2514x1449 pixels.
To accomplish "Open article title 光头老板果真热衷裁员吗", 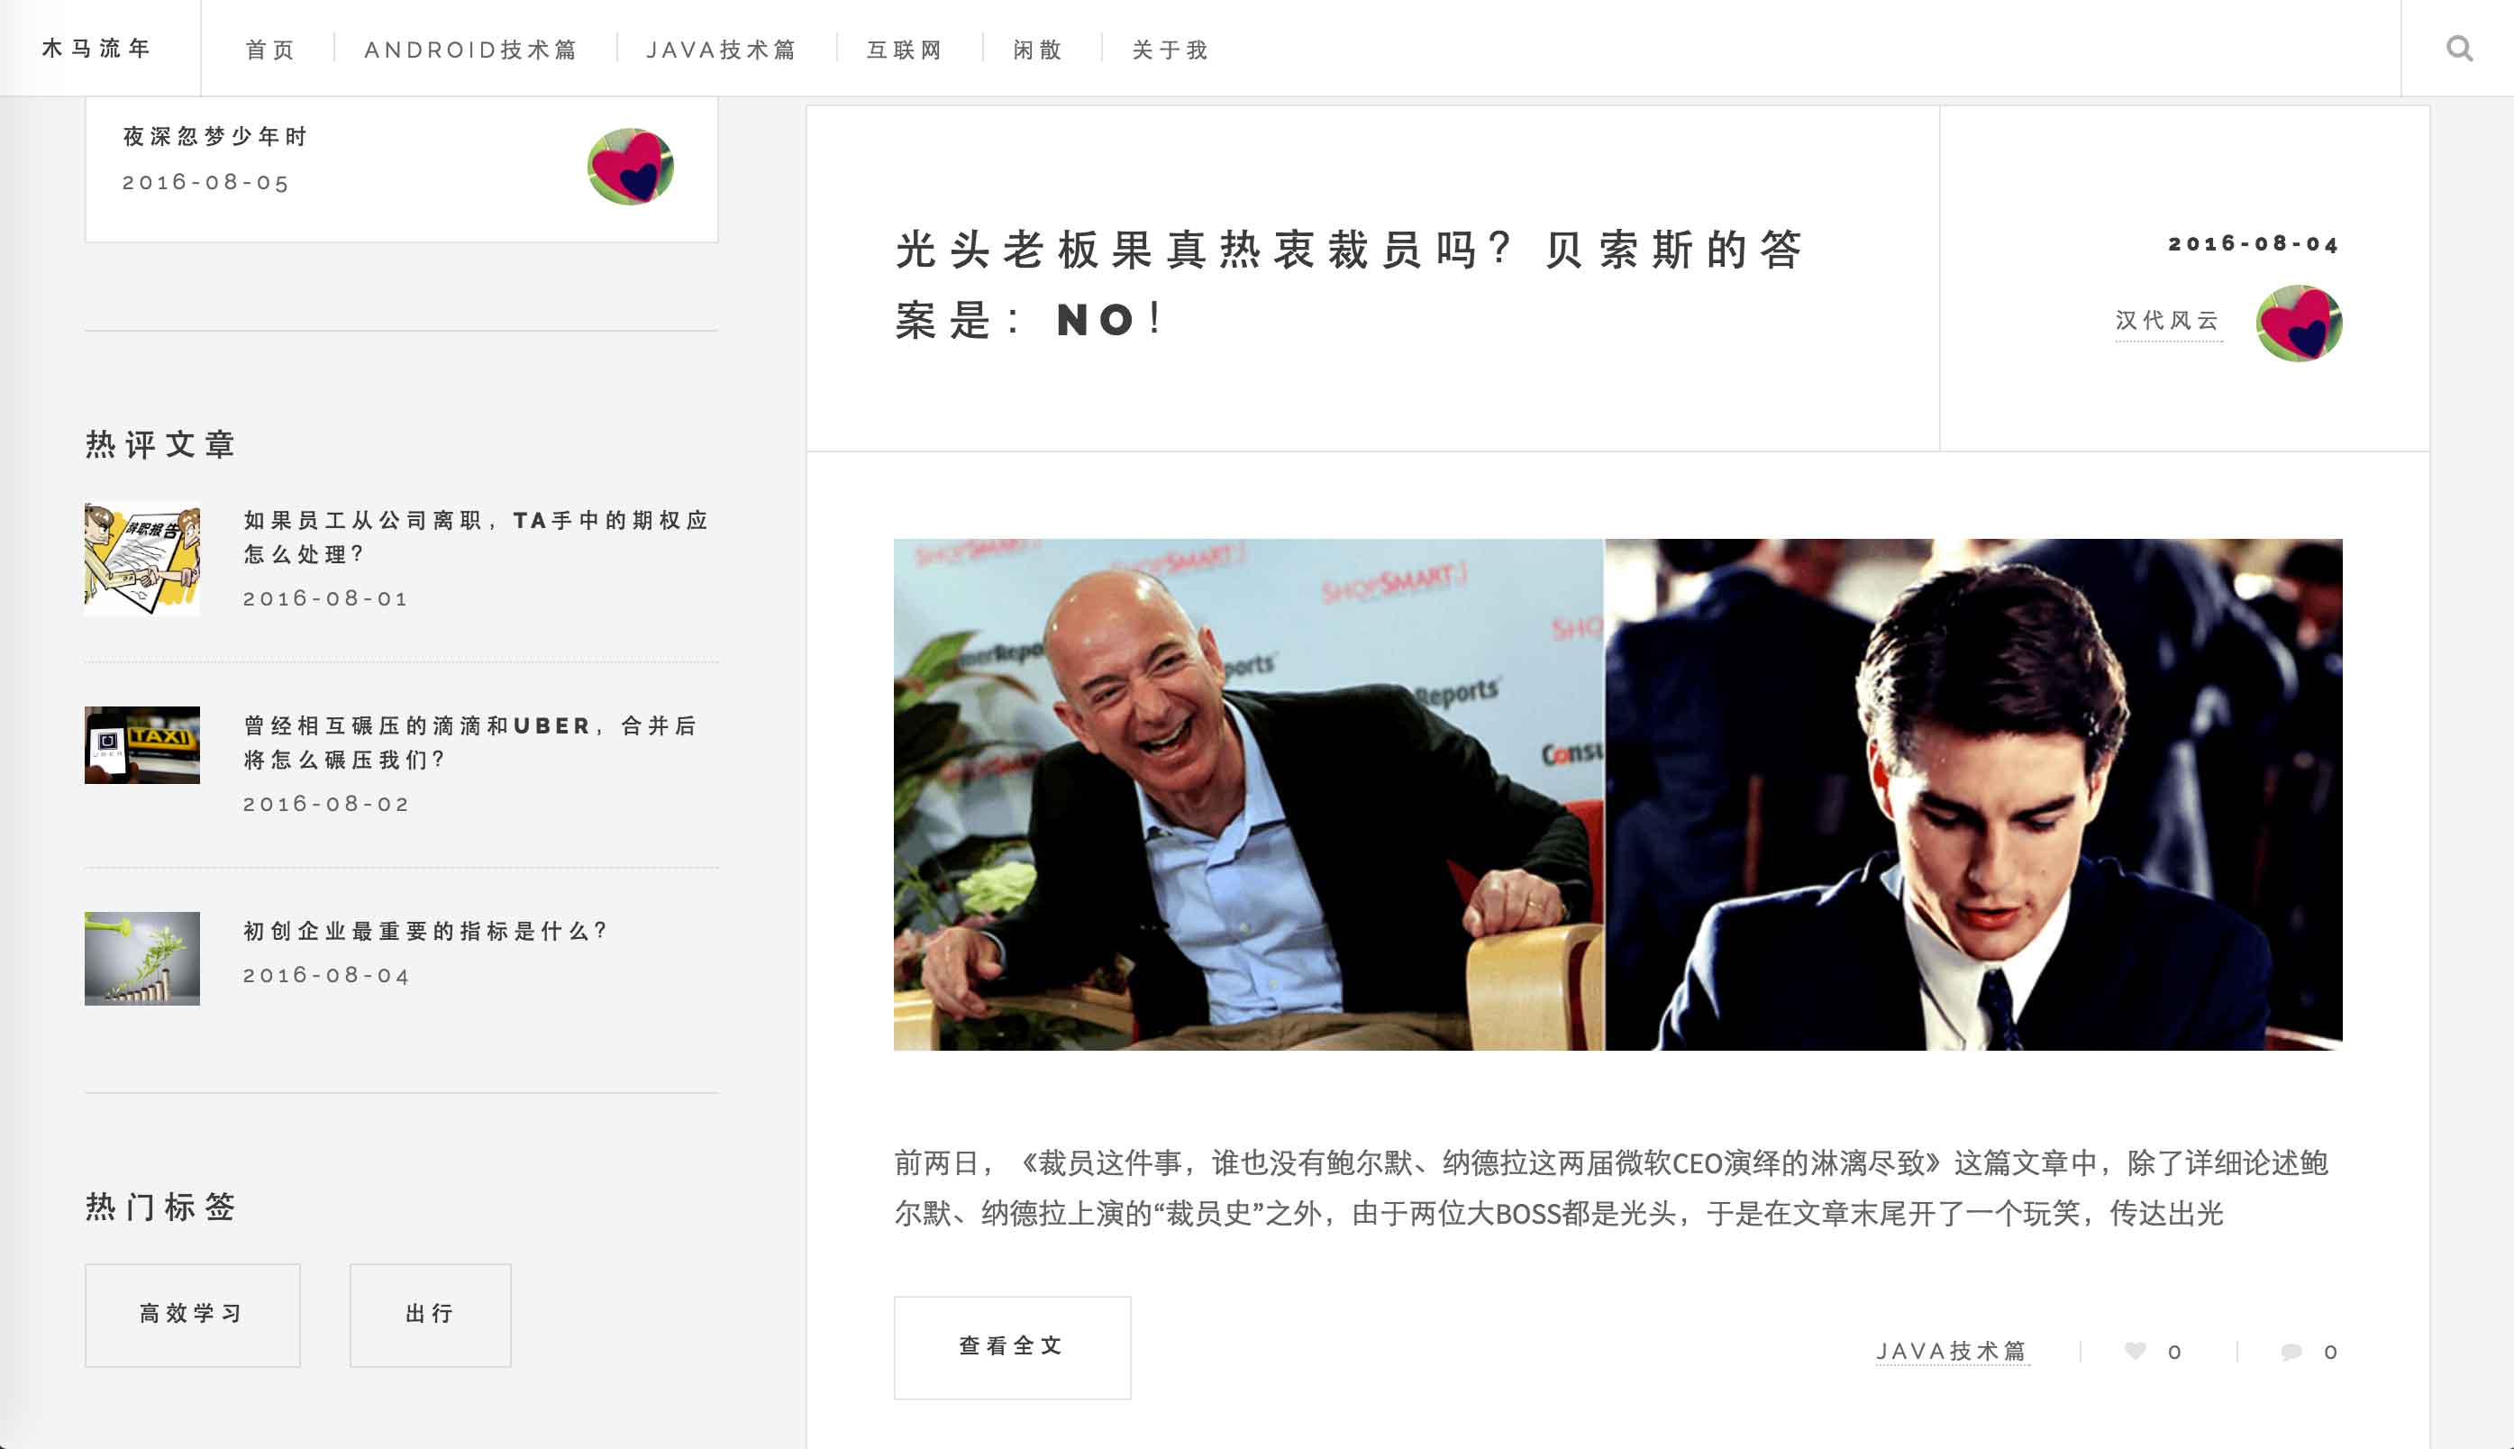I will click(x=1349, y=284).
